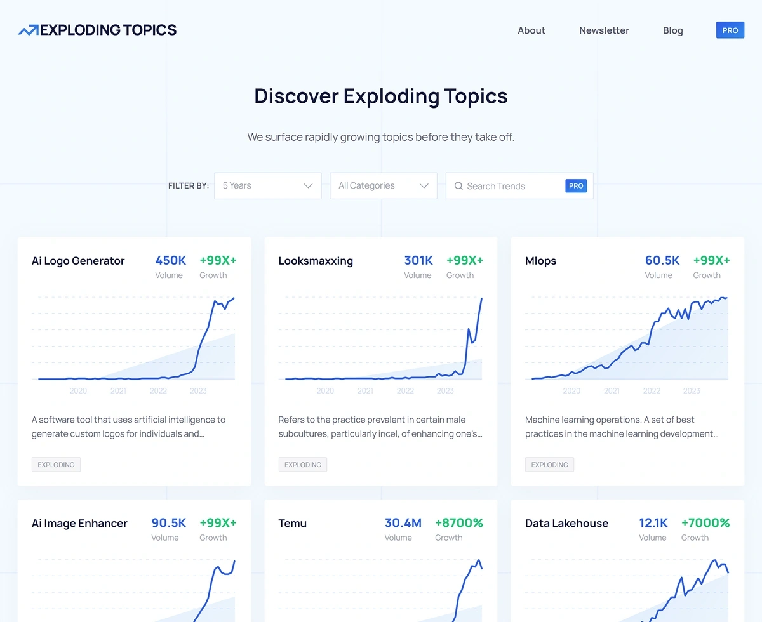Click the PRO badge in search box

coord(576,186)
